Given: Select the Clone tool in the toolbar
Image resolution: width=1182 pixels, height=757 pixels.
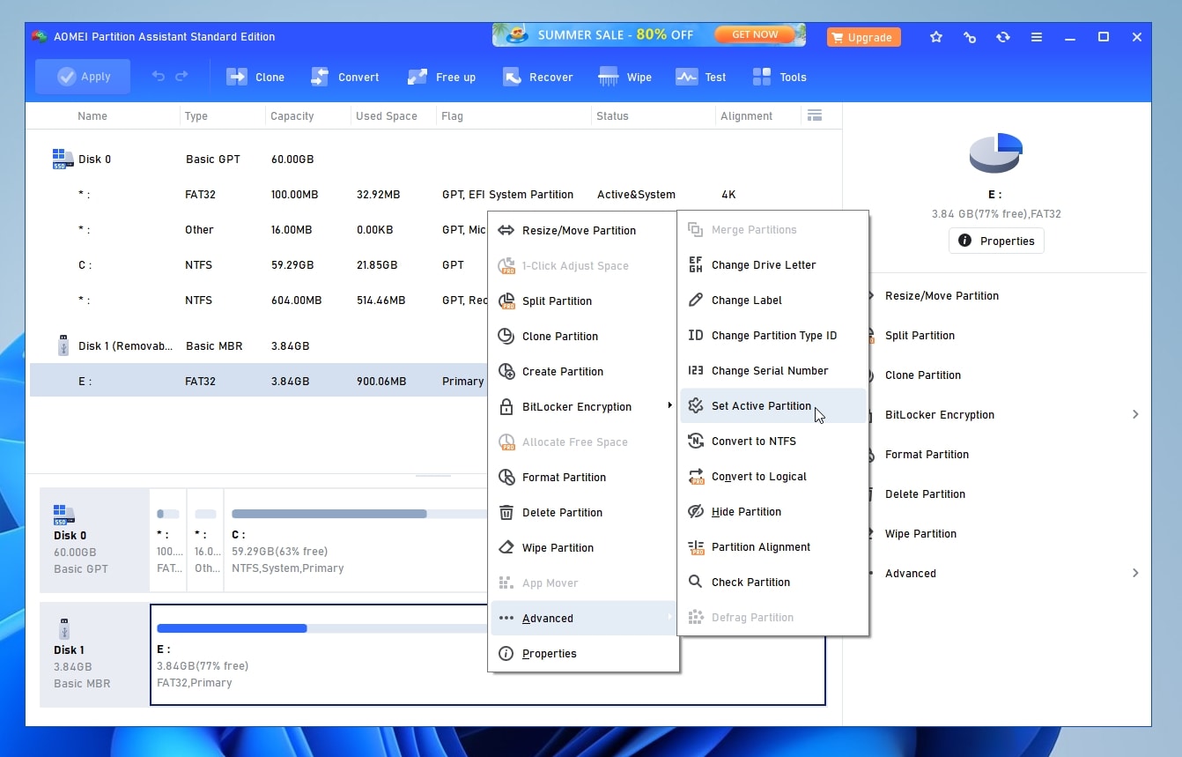Looking at the screenshot, I should 255,77.
